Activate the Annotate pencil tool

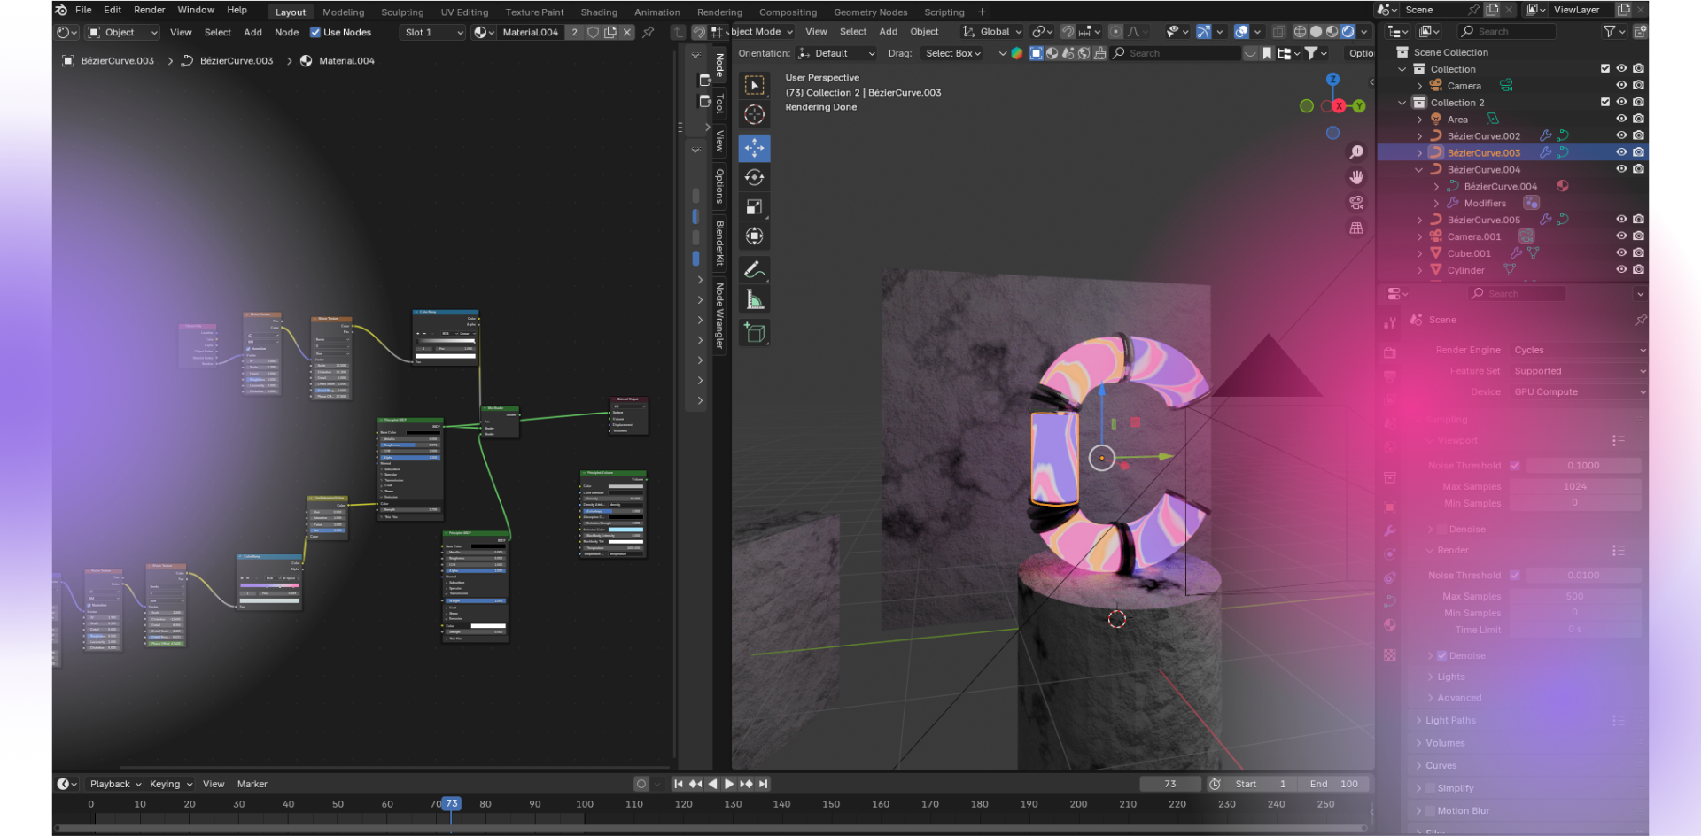click(x=754, y=270)
